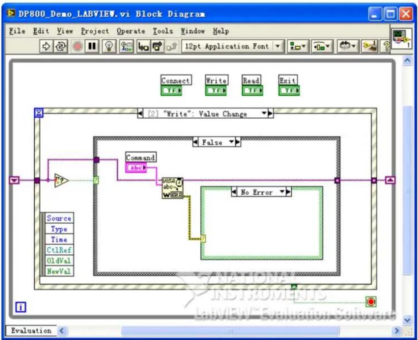Select CtlRef event data node
This screenshot has height=340, width=418.
point(59,250)
